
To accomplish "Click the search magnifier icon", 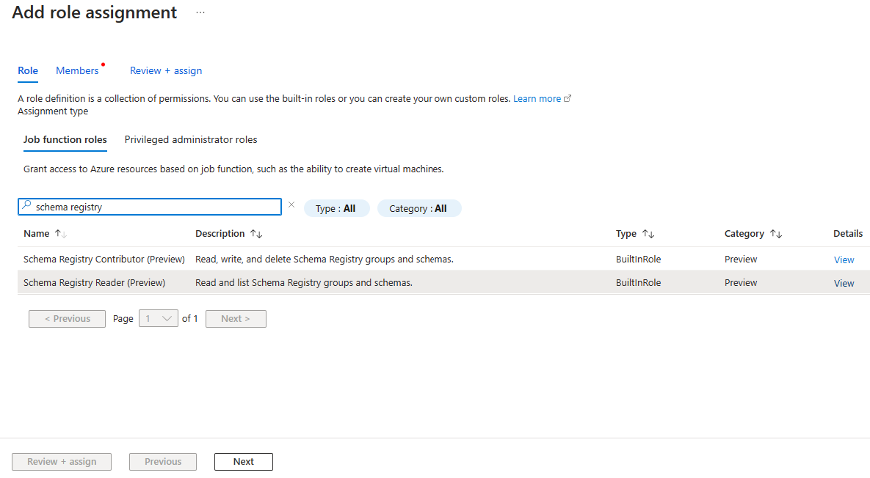I will (x=26, y=205).
